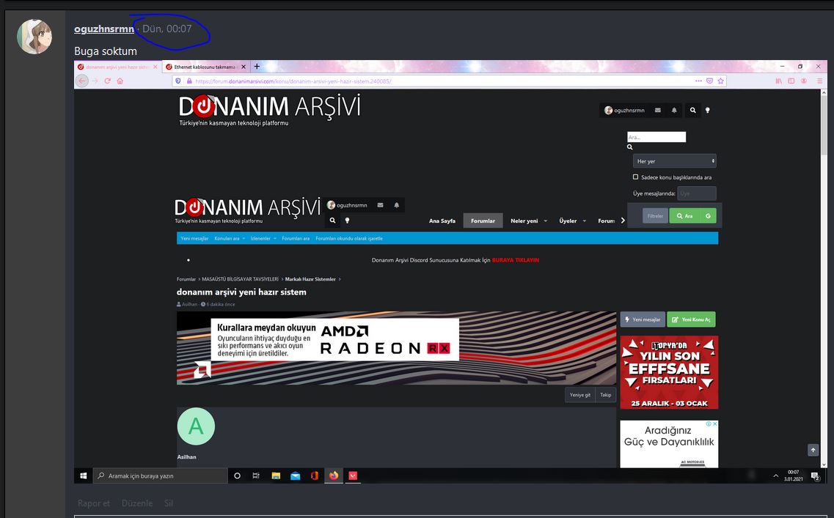This screenshot has height=518, width=834.
Task: Switch to the donanım arşivi yeni hazır tab
Action: (x=118, y=67)
